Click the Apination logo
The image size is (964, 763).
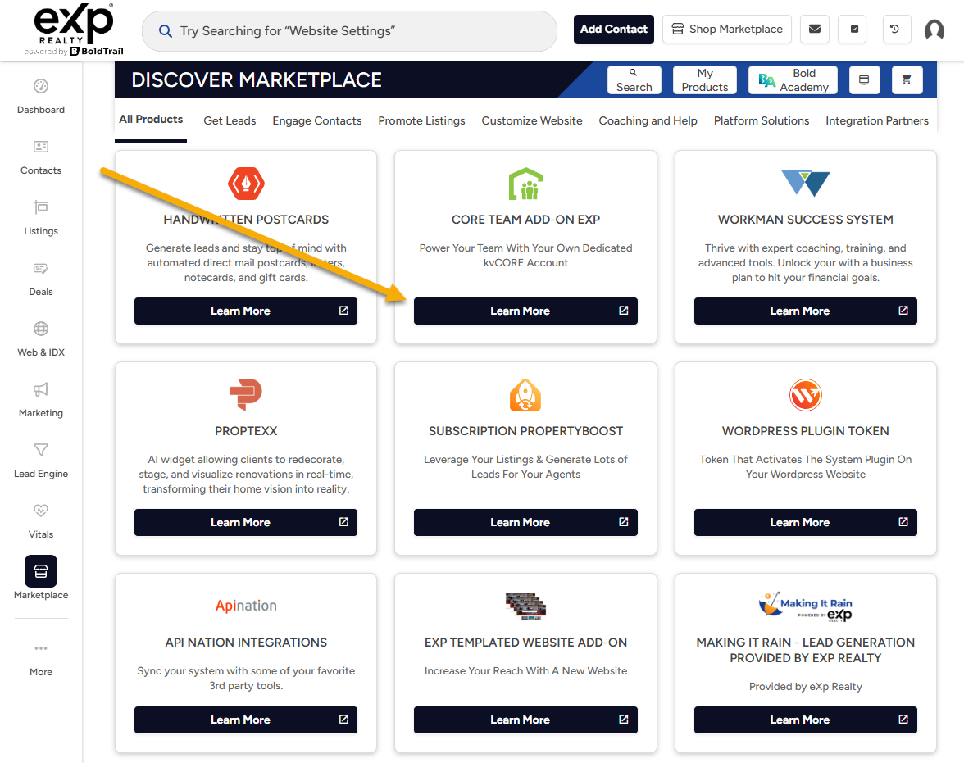pos(246,606)
